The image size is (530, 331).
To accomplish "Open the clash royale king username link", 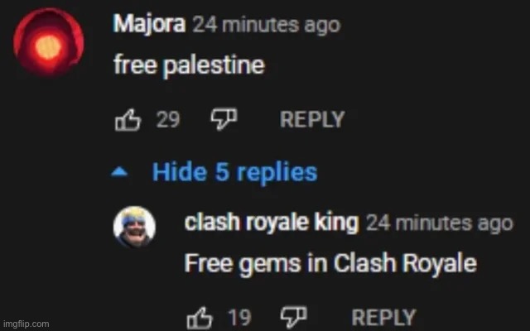I will 272,223.
